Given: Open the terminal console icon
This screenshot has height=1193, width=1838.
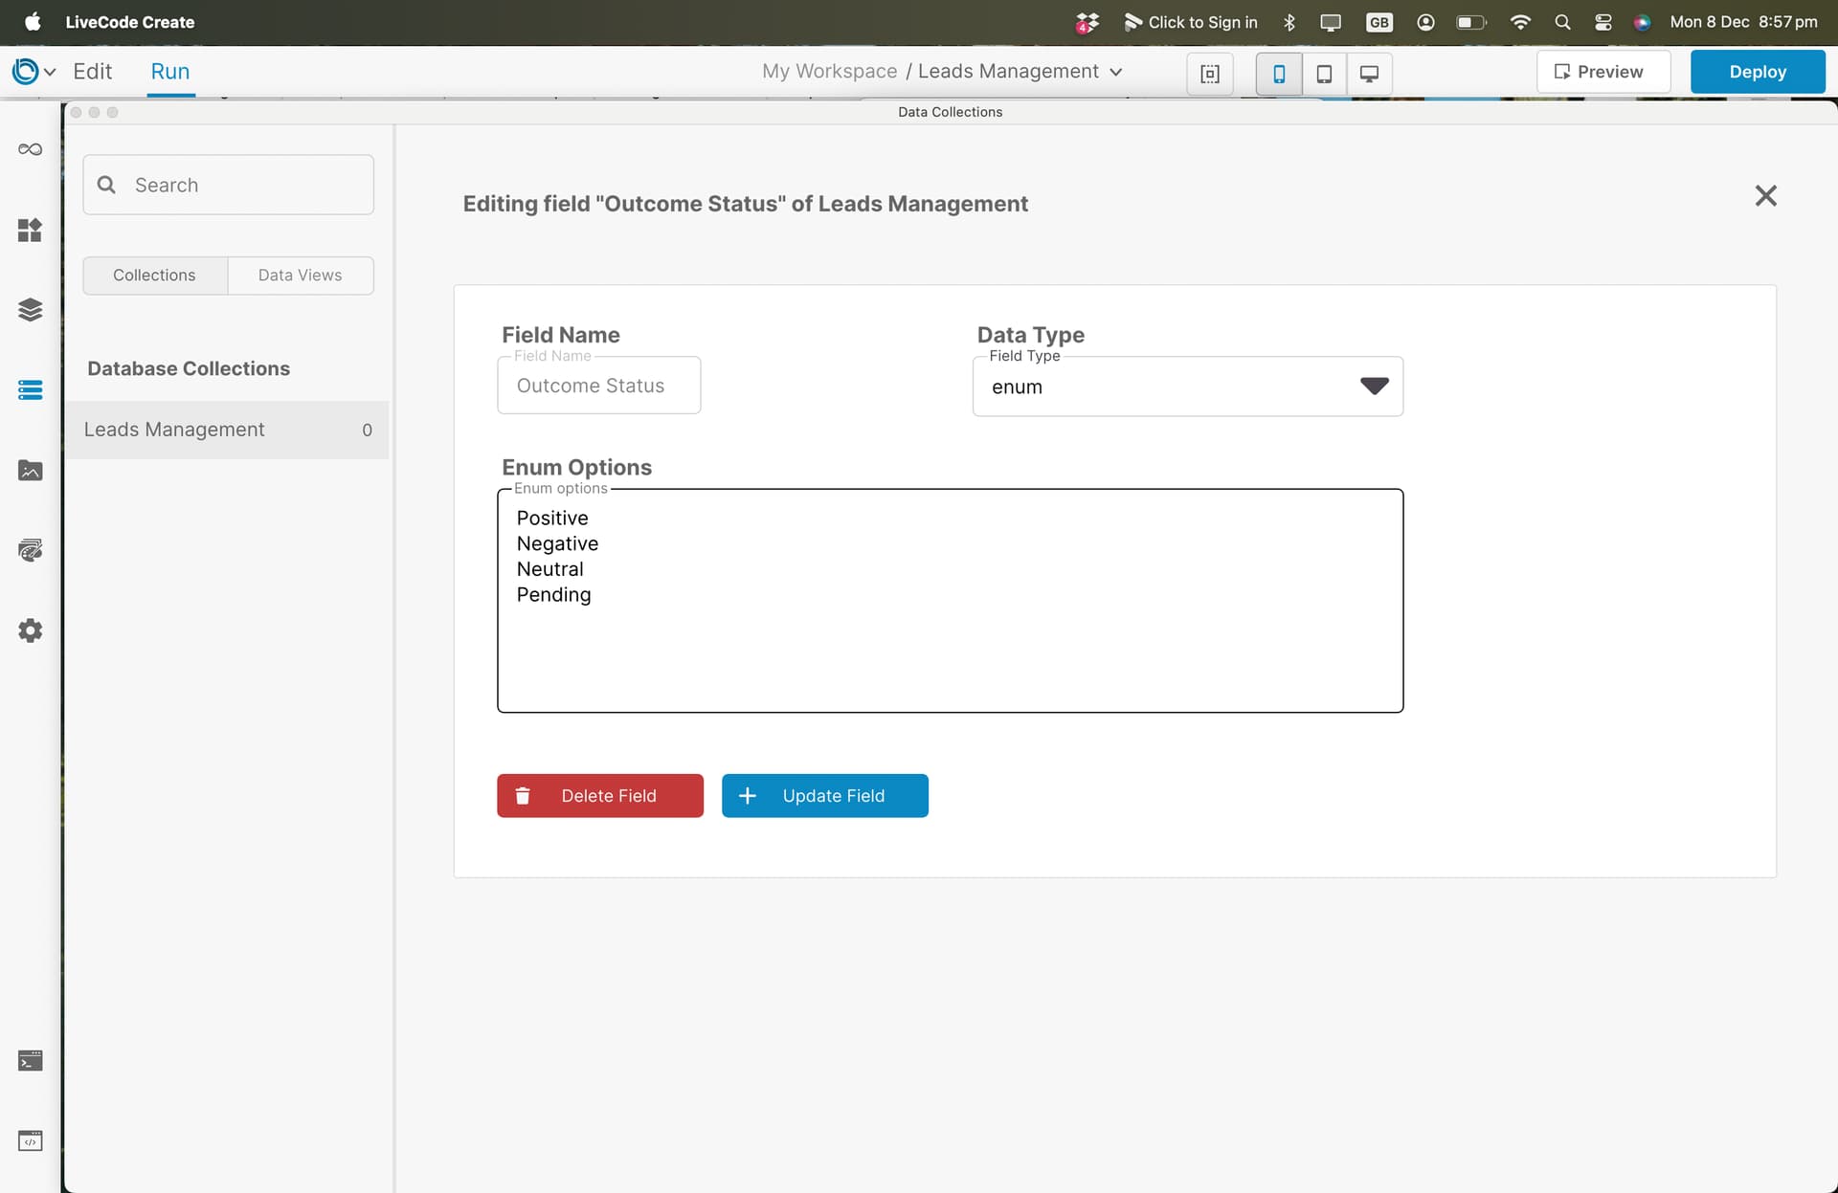Looking at the screenshot, I should tap(30, 1061).
